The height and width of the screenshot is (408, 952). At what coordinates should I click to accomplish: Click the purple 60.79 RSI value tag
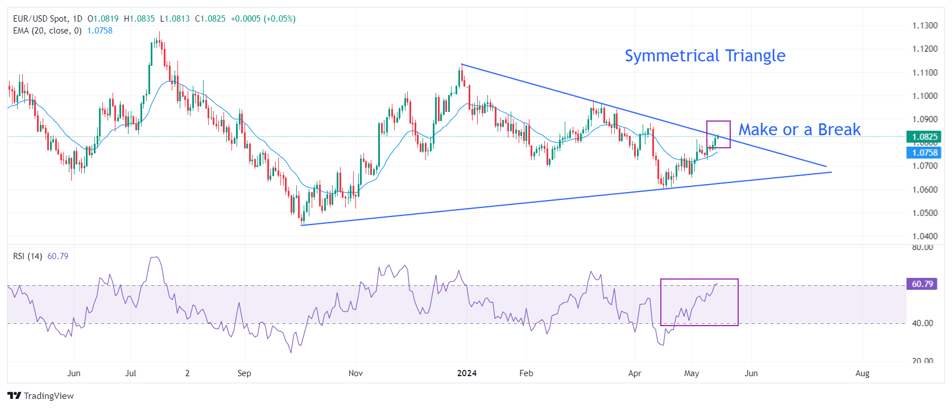click(922, 284)
